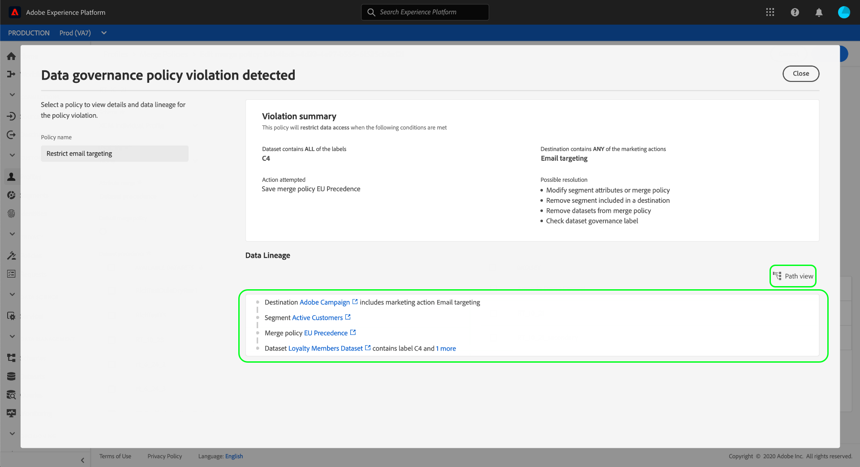Viewport: 860px width, 467px height.
Task: Open Identities fingerprint icon in sidebar
Action: click(11, 214)
